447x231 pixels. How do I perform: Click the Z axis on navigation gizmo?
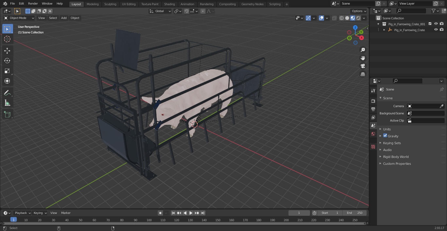355,28
